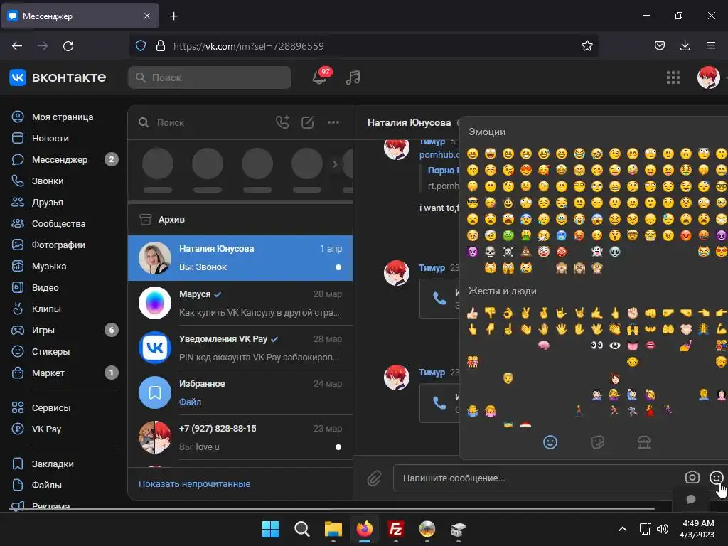Image resolution: width=728 pixels, height=546 pixels.
Task: Open chat with Наталия Юнусова
Action: point(240,257)
